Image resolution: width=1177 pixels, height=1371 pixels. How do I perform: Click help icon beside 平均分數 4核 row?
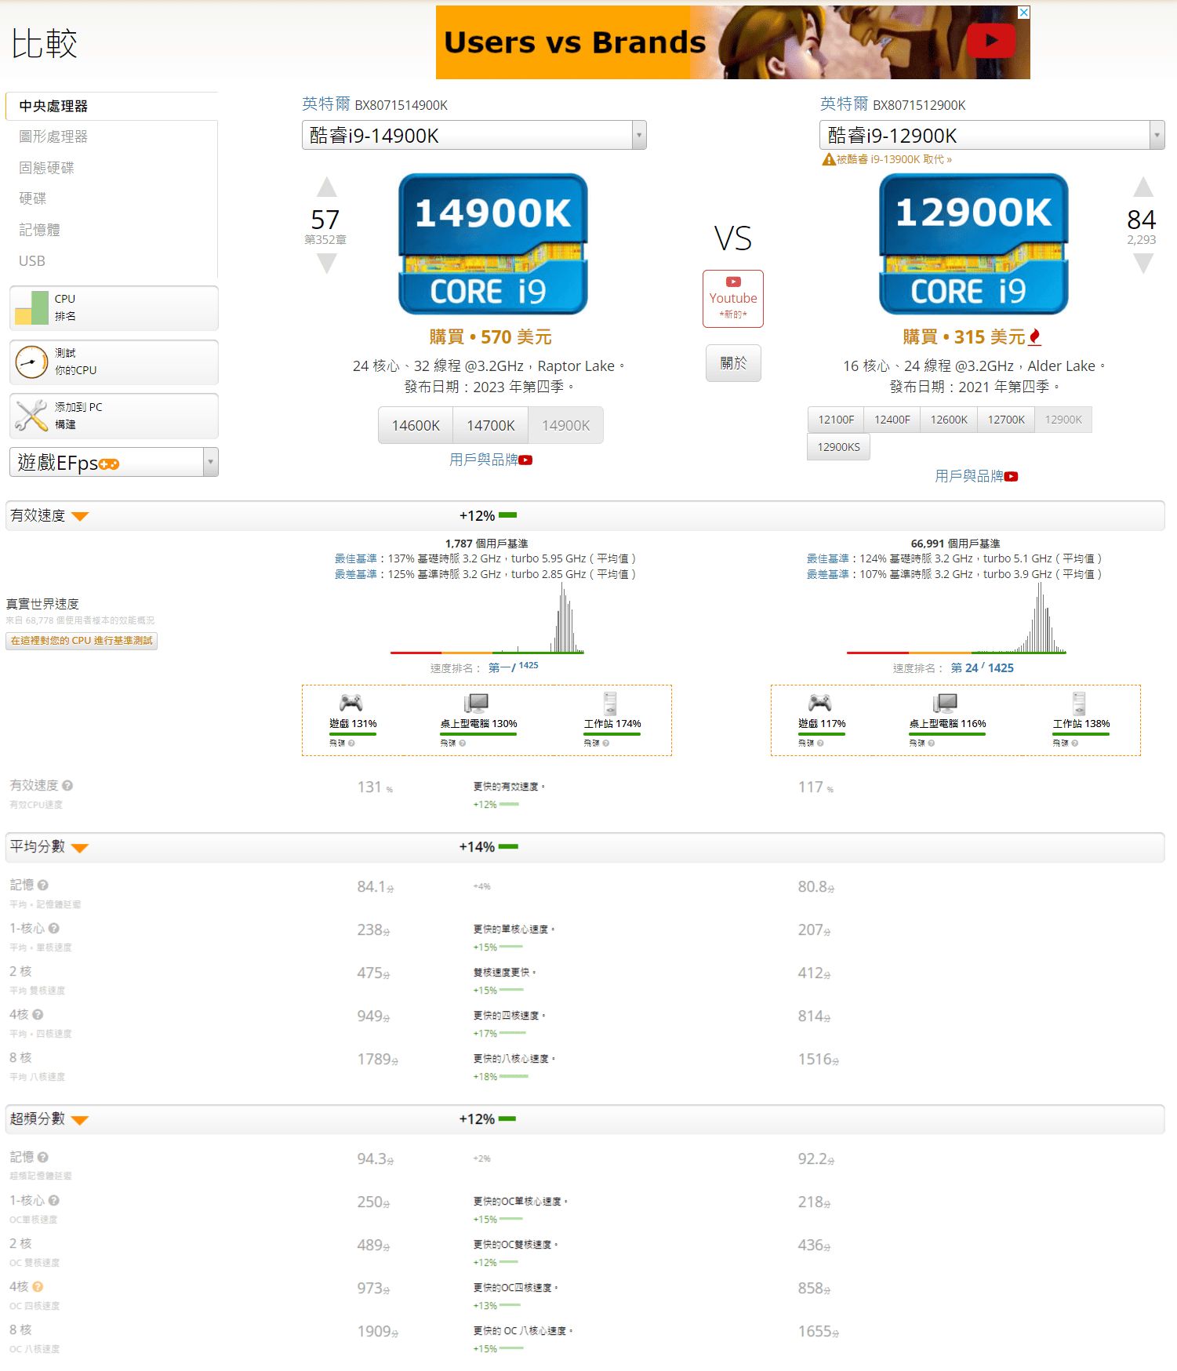(x=38, y=1014)
